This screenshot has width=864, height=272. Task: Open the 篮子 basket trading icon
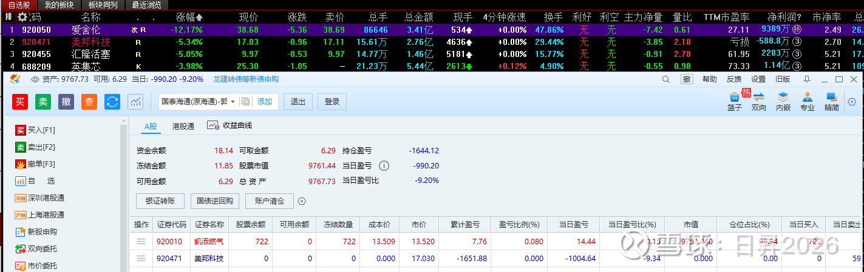click(x=735, y=101)
